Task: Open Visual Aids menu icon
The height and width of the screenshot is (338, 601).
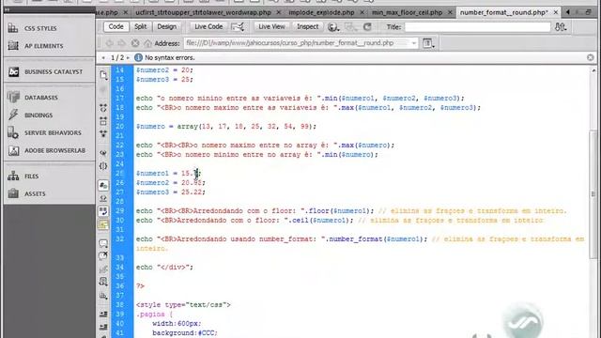Action: tap(350, 27)
